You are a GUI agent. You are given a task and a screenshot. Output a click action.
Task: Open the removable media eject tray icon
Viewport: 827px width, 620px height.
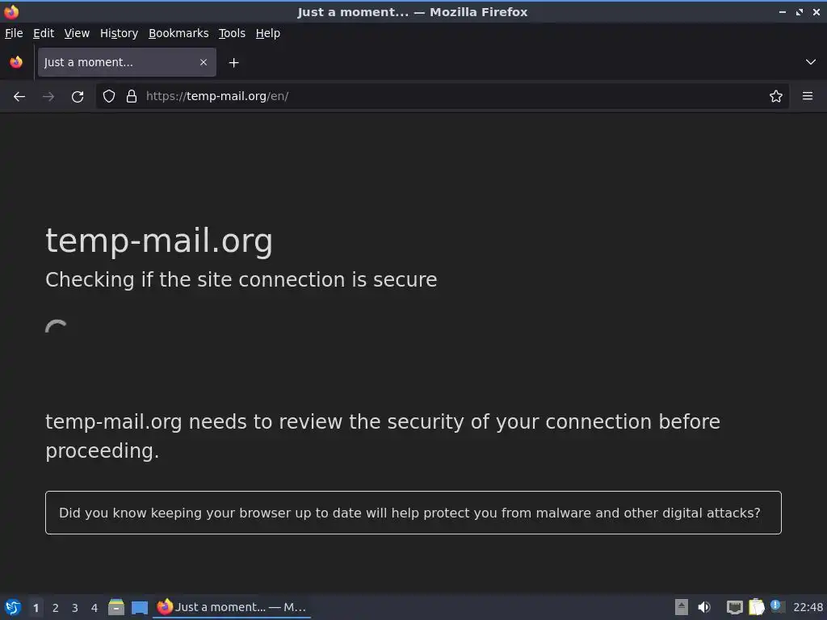coord(682,607)
